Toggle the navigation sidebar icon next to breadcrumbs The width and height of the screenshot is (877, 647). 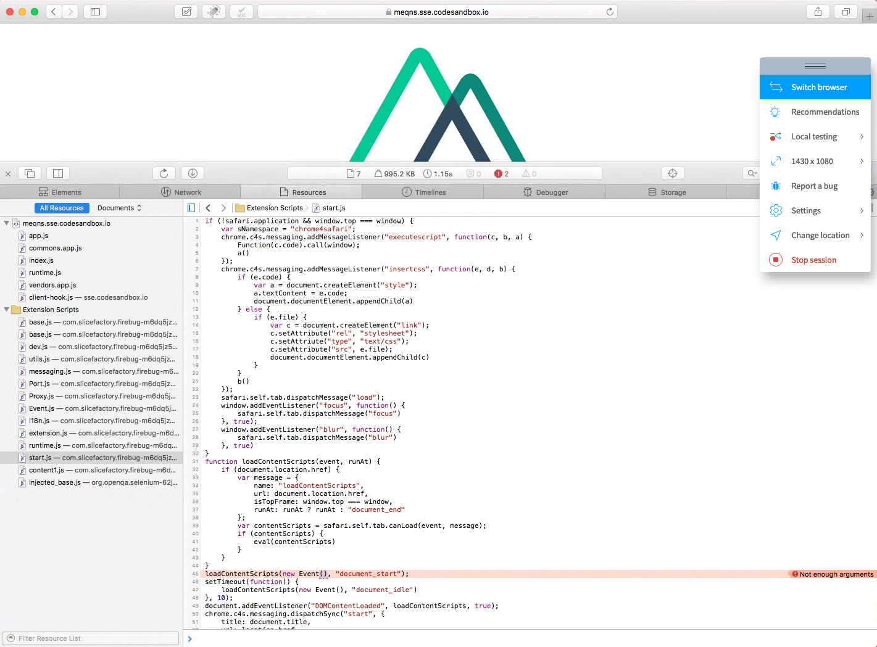tap(191, 208)
